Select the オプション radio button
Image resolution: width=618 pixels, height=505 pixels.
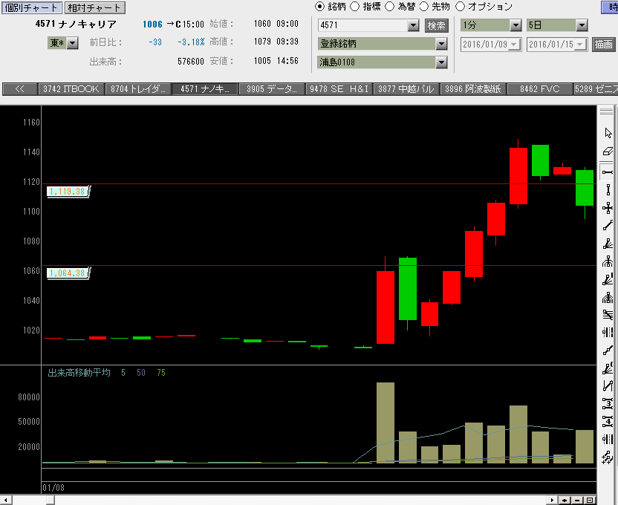[x=460, y=7]
